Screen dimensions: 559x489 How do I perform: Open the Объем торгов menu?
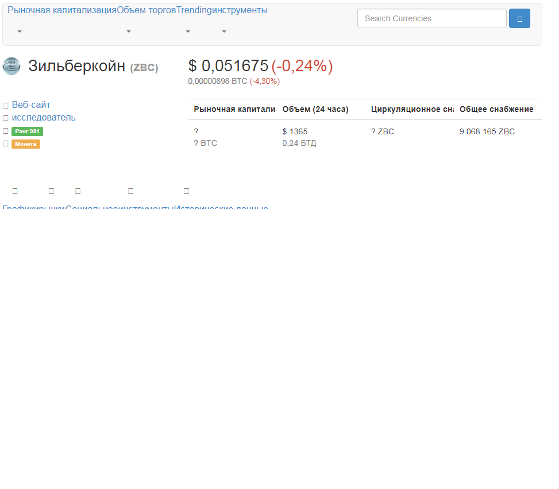(147, 10)
